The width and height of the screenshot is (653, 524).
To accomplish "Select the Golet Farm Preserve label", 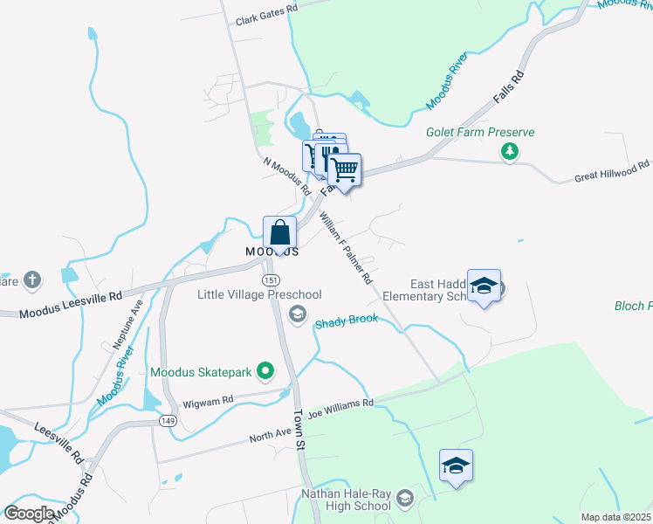I will [480, 132].
